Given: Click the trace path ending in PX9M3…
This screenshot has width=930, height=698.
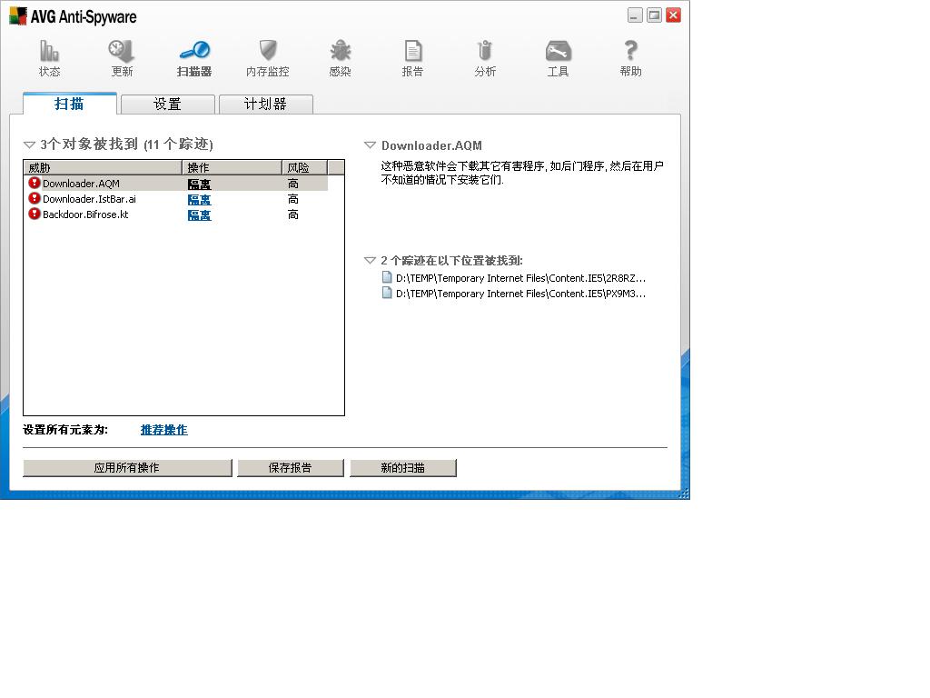Looking at the screenshot, I should [x=520, y=294].
